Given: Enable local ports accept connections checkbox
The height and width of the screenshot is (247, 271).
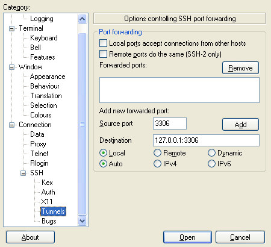Looking at the screenshot, I should coord(103,43).
